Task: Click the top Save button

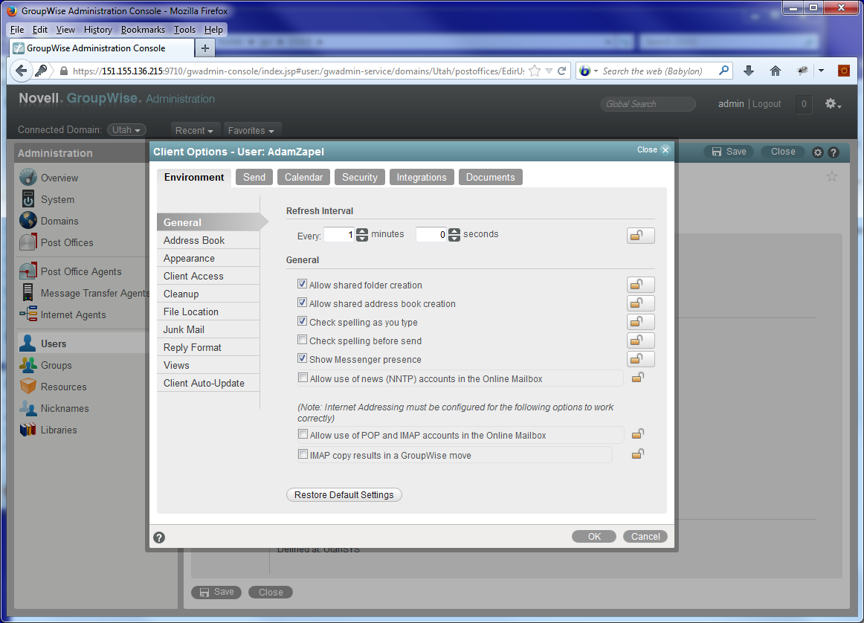Action: pos(729,152)
